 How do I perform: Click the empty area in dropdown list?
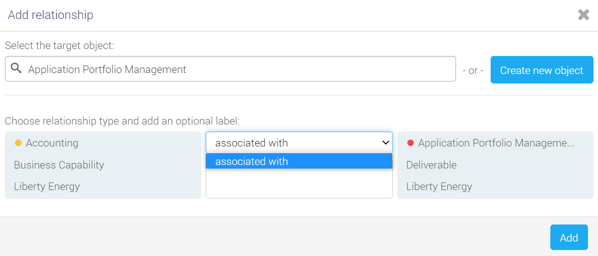(299, 183)
